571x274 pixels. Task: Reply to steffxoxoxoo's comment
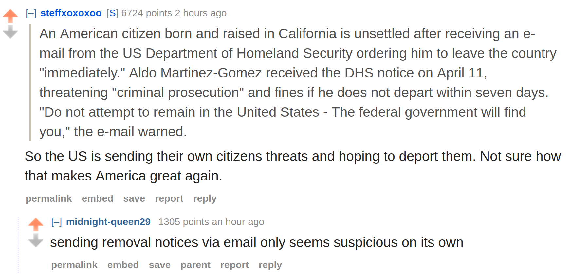point(205,198)
